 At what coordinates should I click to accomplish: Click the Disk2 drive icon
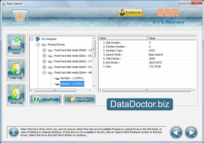pos(50,61)
